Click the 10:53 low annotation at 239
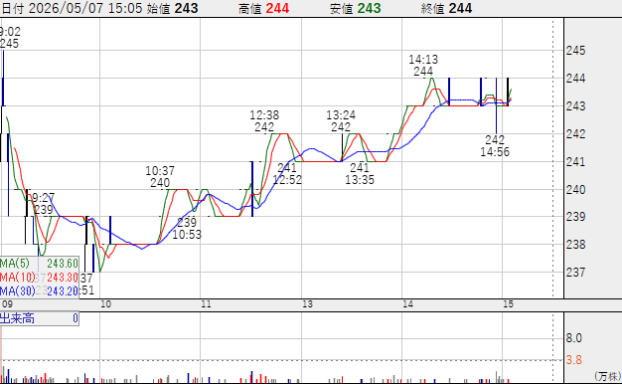Viewport: 622px width, 384px height. pyautogui.click(x=187, y=229)
